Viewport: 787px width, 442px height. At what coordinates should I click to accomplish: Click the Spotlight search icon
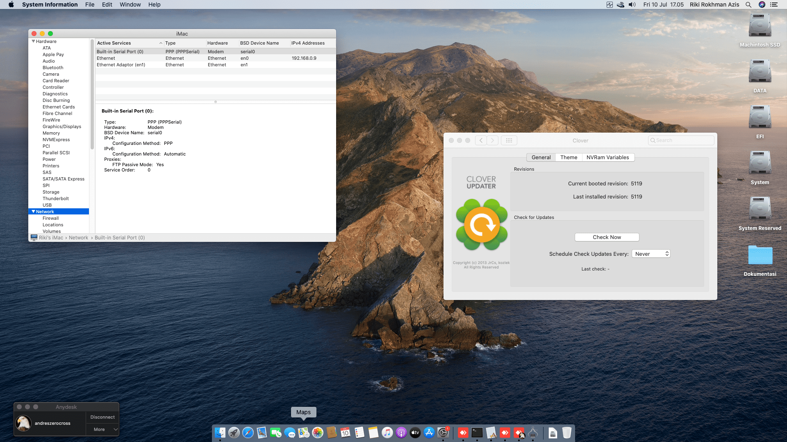748,5
